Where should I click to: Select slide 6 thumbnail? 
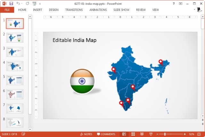(x=15, y=94)
